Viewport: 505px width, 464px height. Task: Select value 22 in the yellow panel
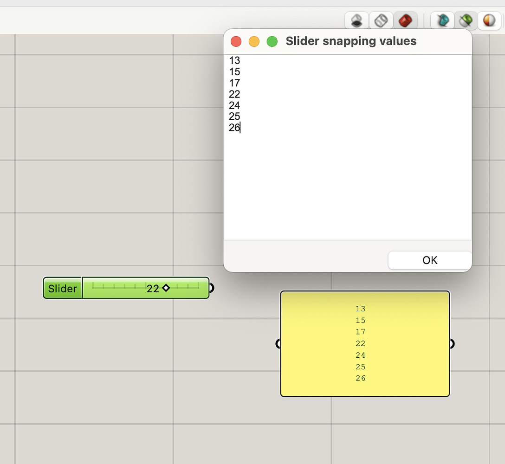click(360, 343)
